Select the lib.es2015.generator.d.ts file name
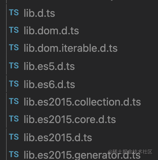The width and height of the screenshot is (158, 160). pyautogui.click(x=82, y=155)
